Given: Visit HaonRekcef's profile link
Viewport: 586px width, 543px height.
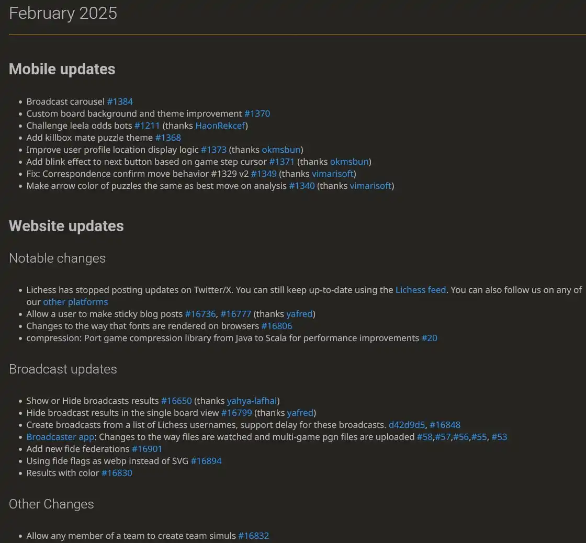Looking at the screenshot, I should 220,126.
